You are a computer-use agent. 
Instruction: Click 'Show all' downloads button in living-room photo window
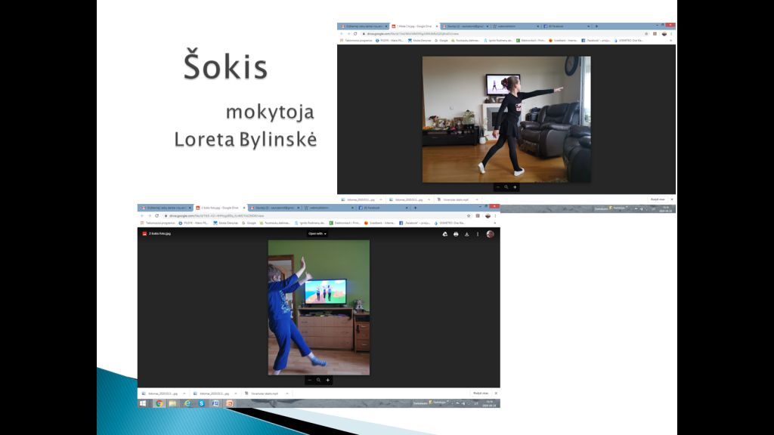click(x=658, y=199)
